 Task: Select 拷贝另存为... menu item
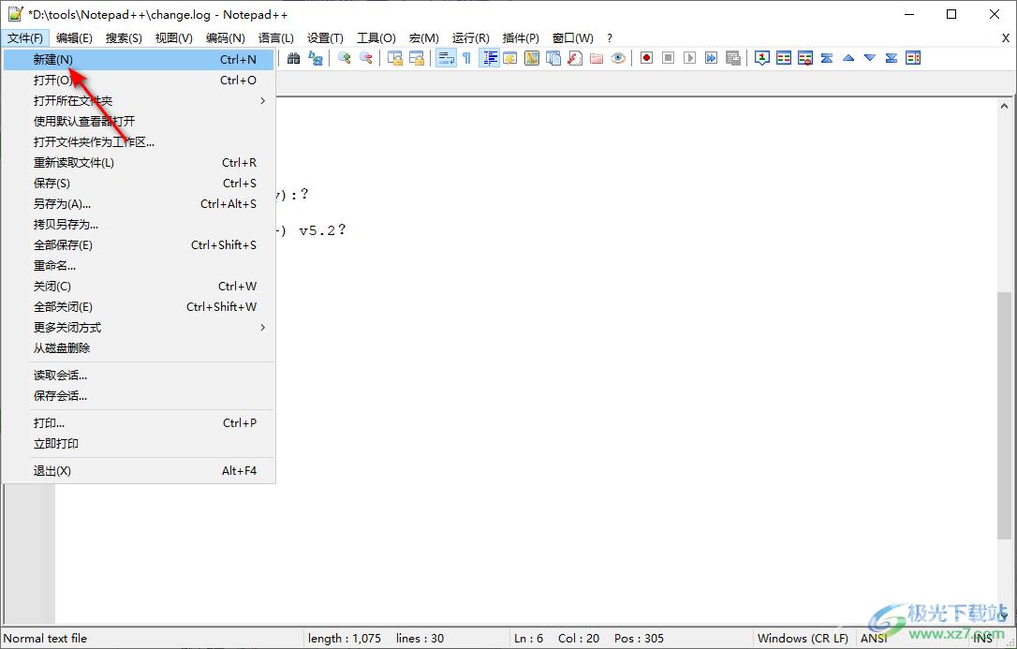pos(139,225)
